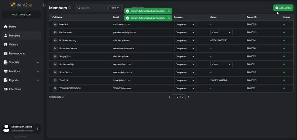Click the Status column header
The height and width of the screenshot is (140, 297).
(287, 17)
